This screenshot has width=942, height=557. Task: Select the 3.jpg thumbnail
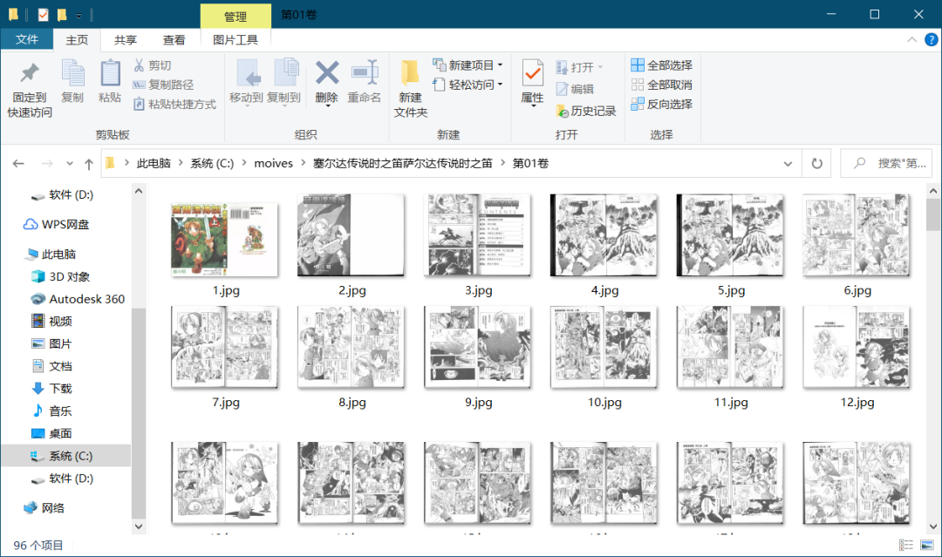pos(478,234)
